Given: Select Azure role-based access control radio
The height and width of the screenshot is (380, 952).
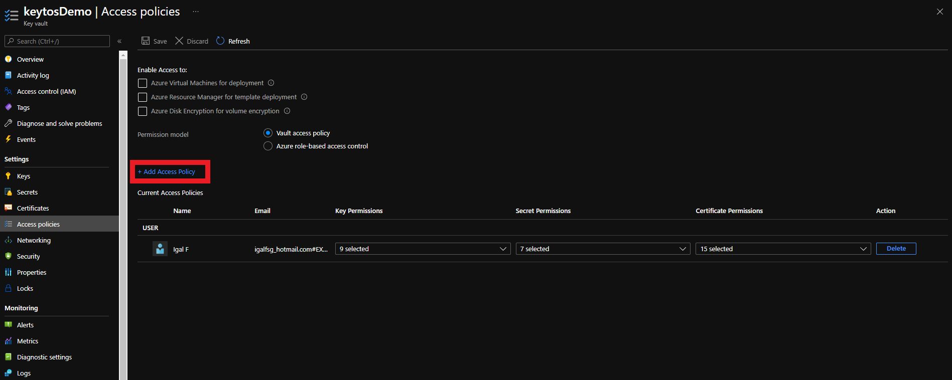Looking at the screenshot, I should coord(268,146).
